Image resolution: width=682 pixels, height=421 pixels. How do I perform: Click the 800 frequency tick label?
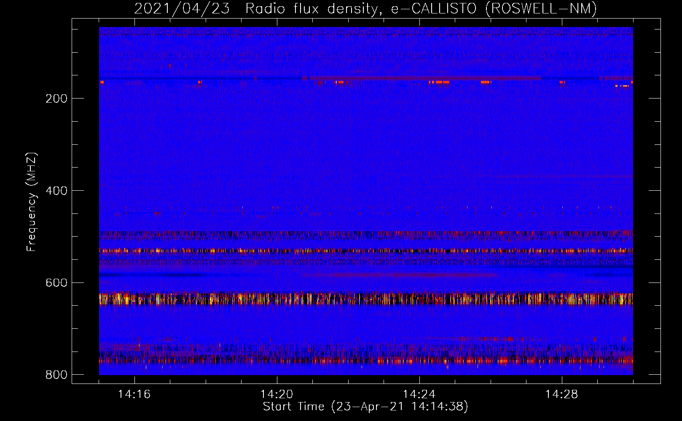click(56, 375)
